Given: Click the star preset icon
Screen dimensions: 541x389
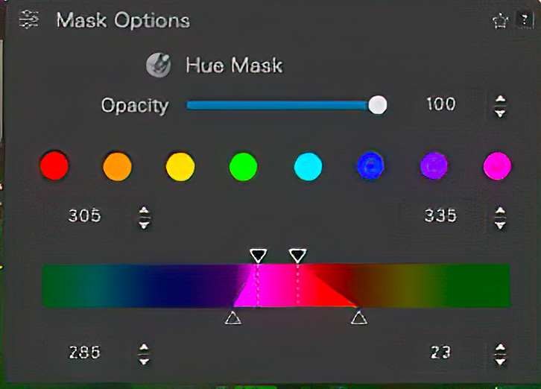Looking at the screenshot, I should pyautogui.click(x=500, y=21).
